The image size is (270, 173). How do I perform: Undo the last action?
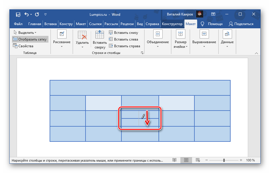coord(27,14)
